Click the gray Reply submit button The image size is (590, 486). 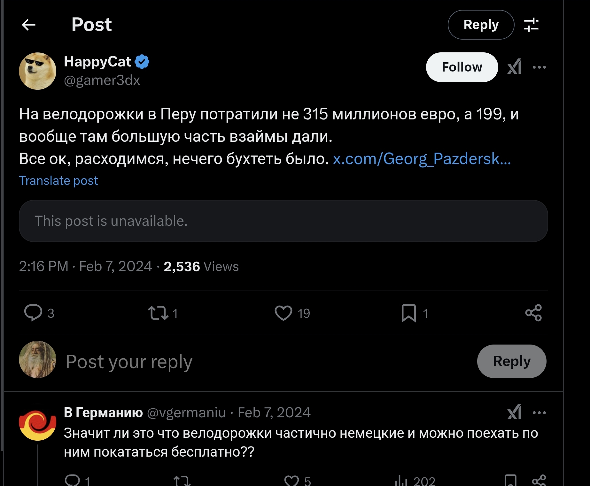[512, 361]
